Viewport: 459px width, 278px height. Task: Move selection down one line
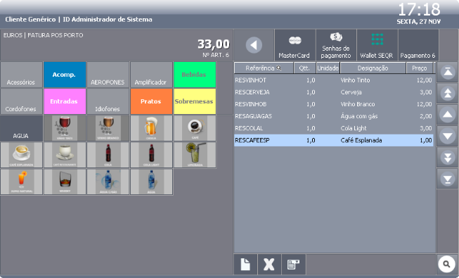(448, 136)
